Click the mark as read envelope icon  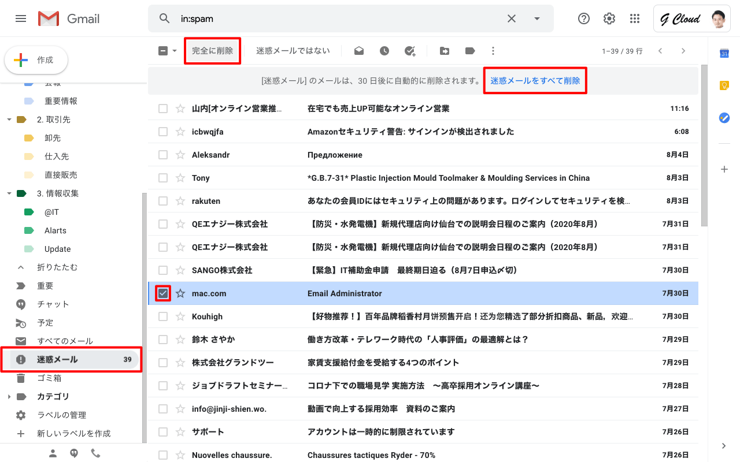pos(359,51)
